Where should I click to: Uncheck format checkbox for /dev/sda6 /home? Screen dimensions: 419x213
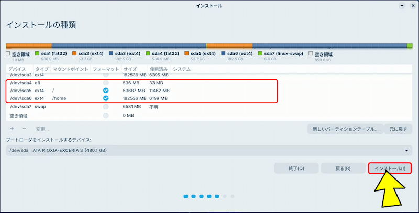[x=106, y=98]
